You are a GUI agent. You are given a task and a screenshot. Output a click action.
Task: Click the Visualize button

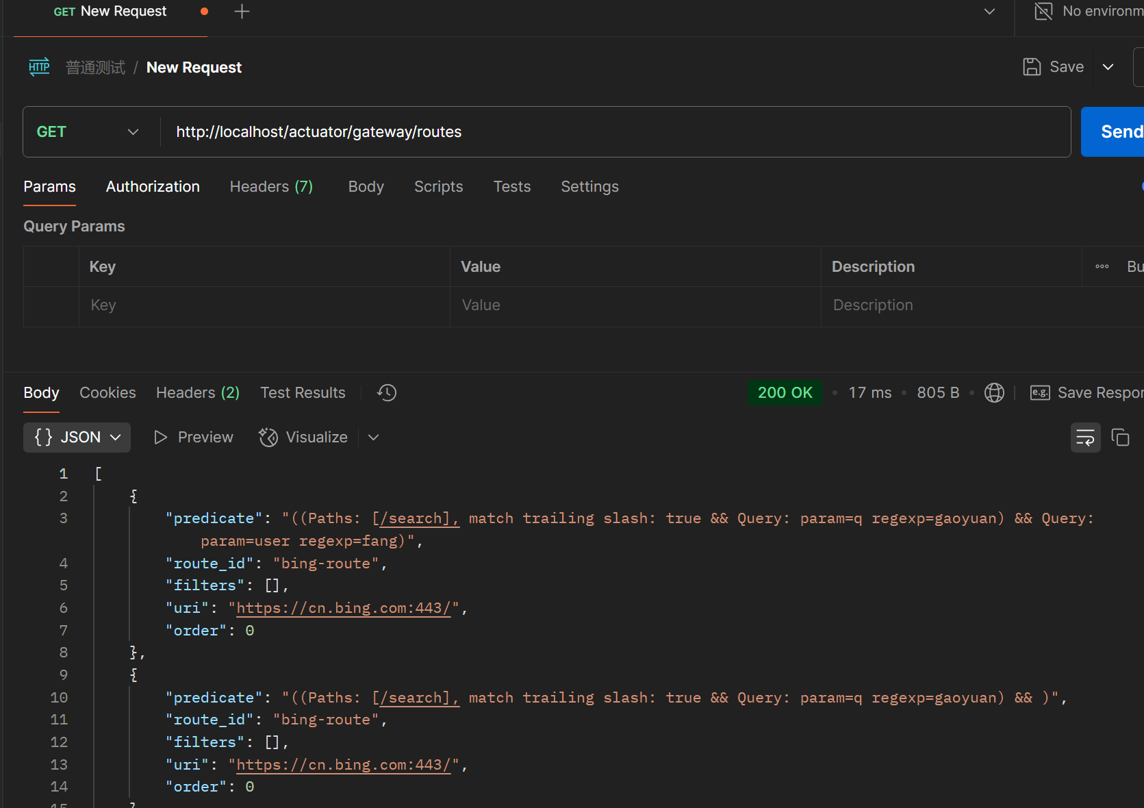303,438
